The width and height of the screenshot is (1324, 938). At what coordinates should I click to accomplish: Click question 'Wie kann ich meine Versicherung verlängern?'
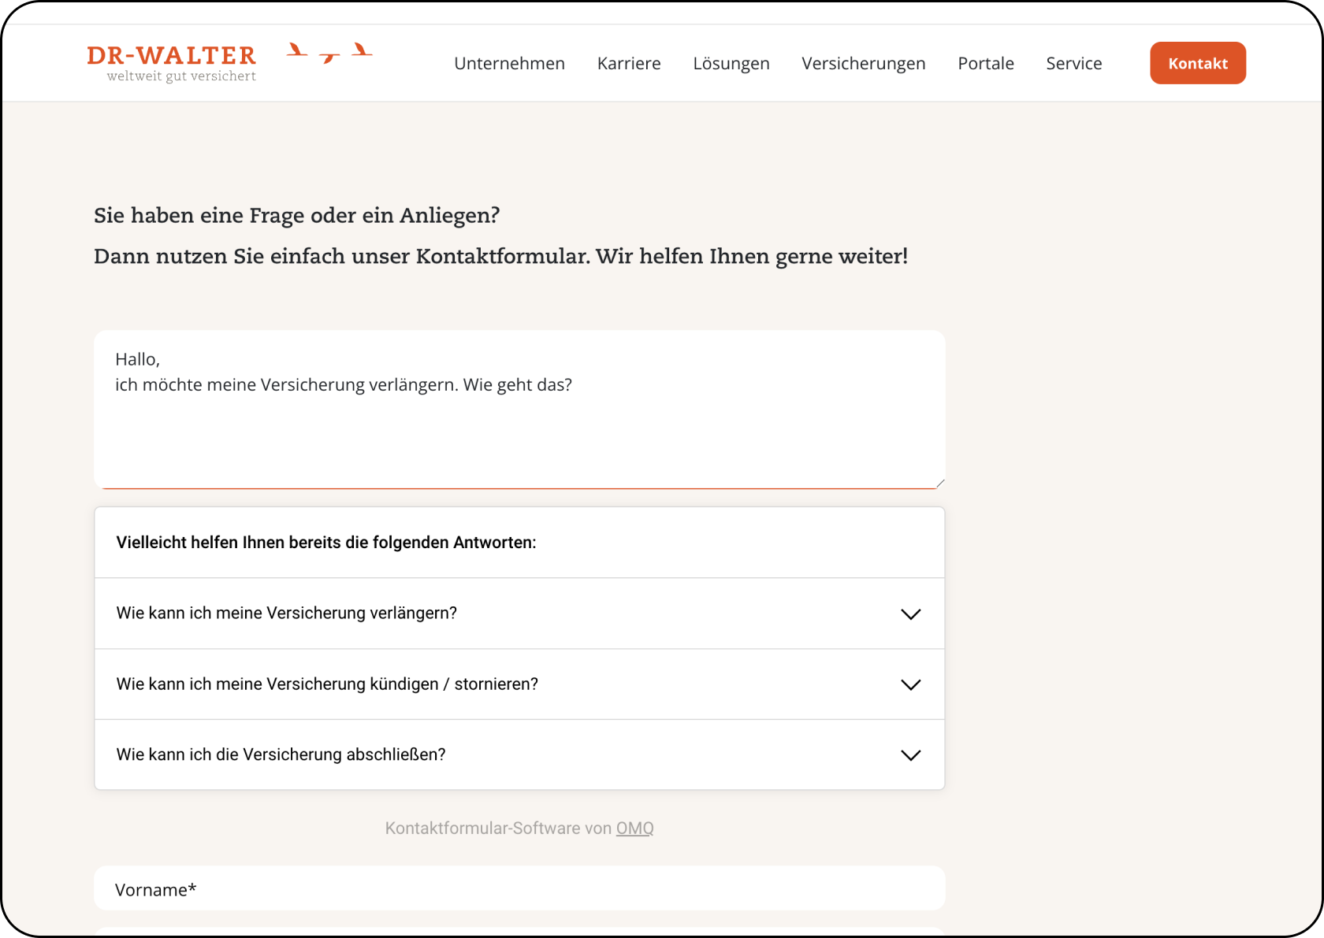287,614
